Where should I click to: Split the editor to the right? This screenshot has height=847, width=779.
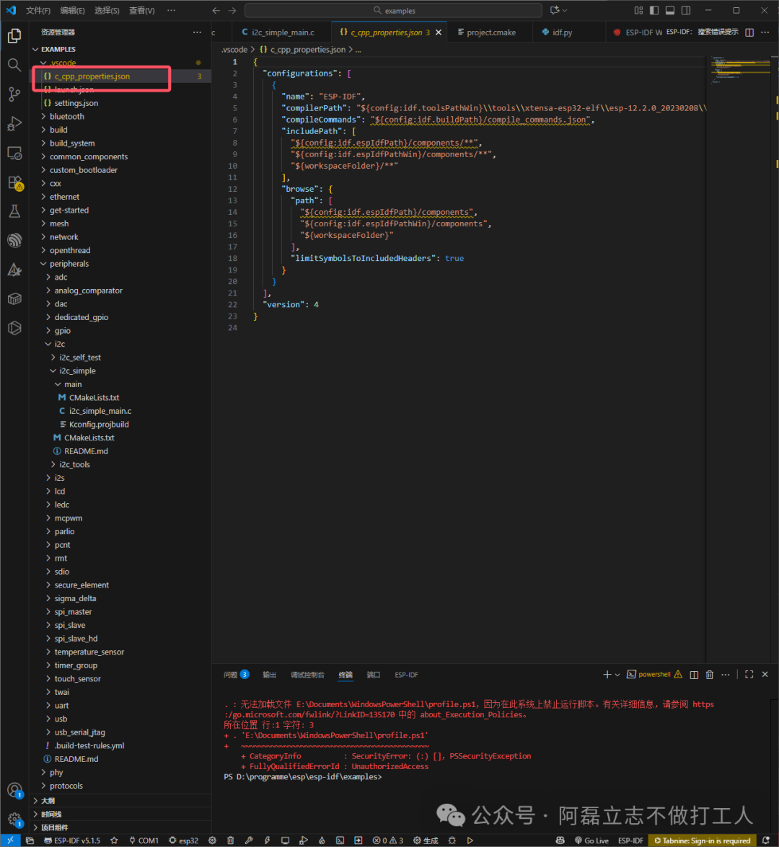click(x=749, y=32)
